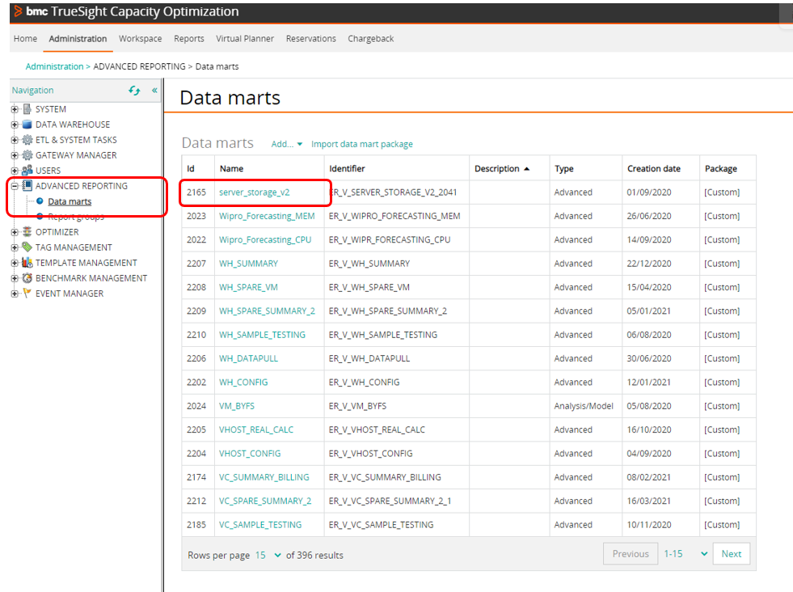Image resolution: width=793 pixels, height=592 pixels.
Task: Click the Template Management chart icon
Action: click(x=27, y=263)
